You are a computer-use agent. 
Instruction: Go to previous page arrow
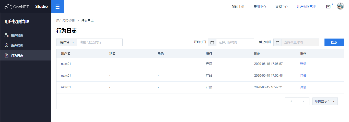[291, 101]
